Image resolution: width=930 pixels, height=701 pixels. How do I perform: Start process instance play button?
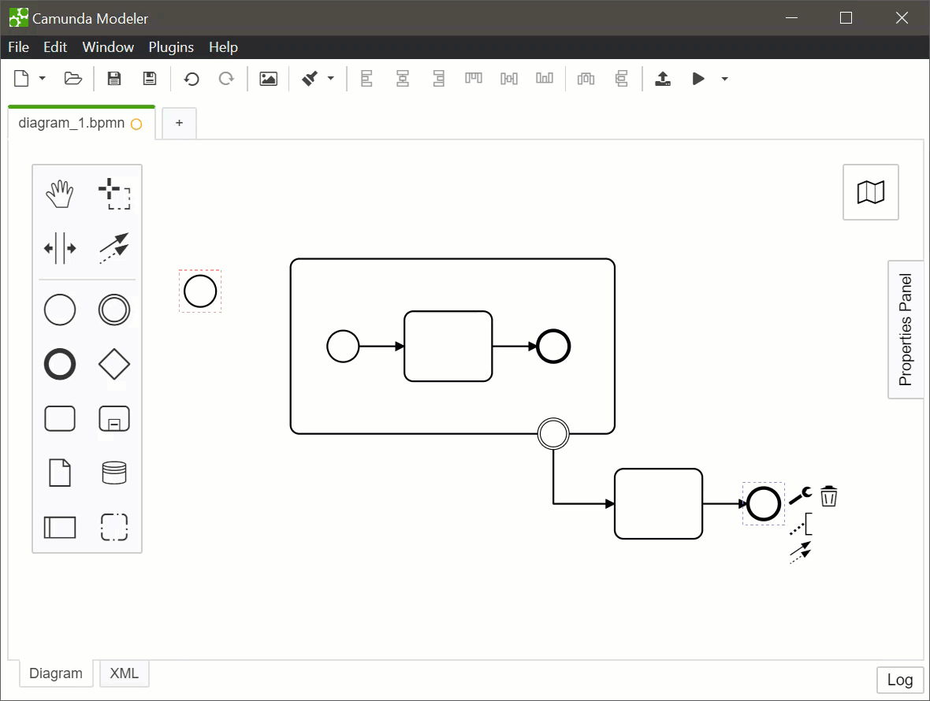pyautogui.click(x=698, y=78)
